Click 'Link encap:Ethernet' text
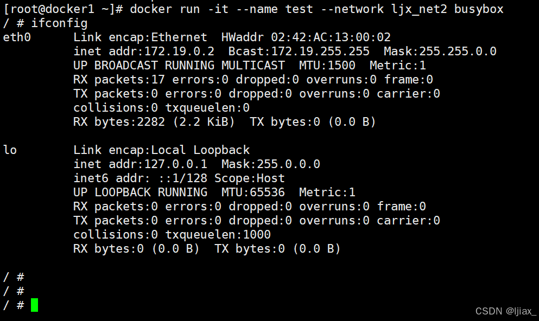 140,37
